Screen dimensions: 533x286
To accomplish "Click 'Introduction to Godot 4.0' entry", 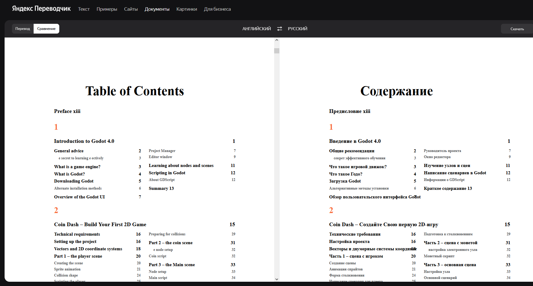I will [84, 141].
